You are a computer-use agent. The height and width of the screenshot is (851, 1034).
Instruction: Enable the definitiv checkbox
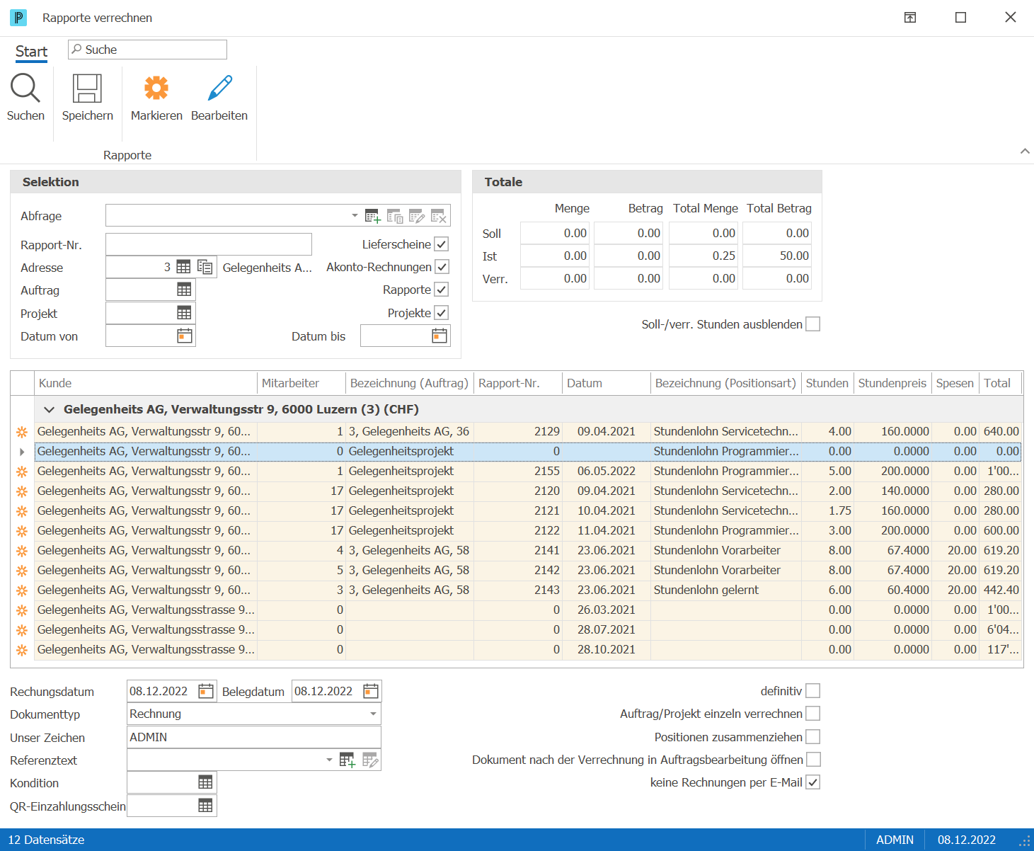pos(813,691)
